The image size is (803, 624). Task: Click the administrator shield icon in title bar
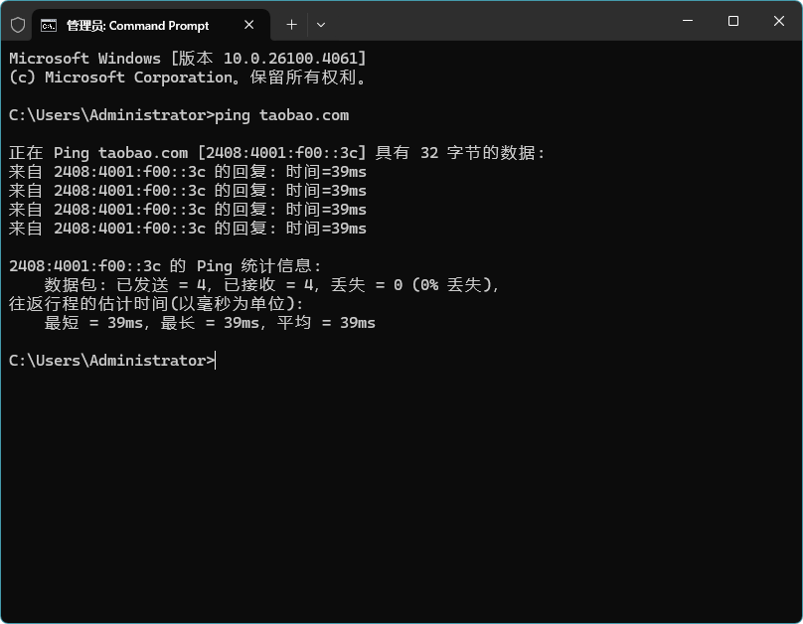[18, 25]
